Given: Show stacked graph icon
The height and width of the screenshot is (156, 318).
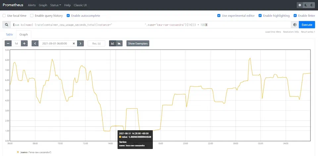Looking at the screenshot, I should coord(119,43).
